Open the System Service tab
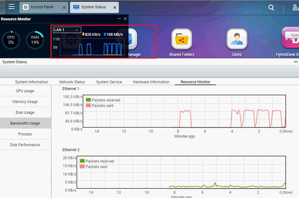The height and width of the screenshot is (198, 299). click(109, 82)
